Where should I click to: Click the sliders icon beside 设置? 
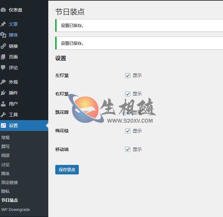[x=3, y=125]
